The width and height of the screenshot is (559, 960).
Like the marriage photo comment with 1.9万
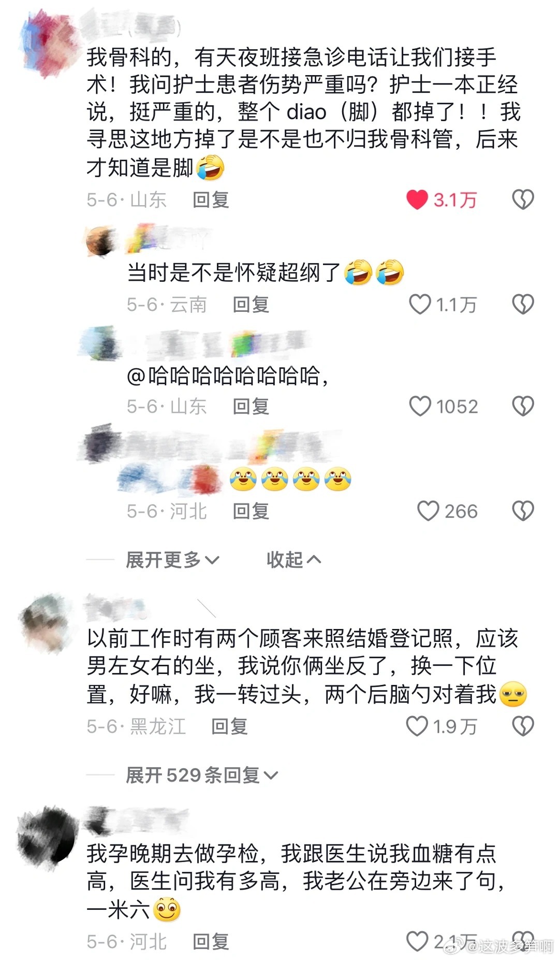(x=417, y=726)
